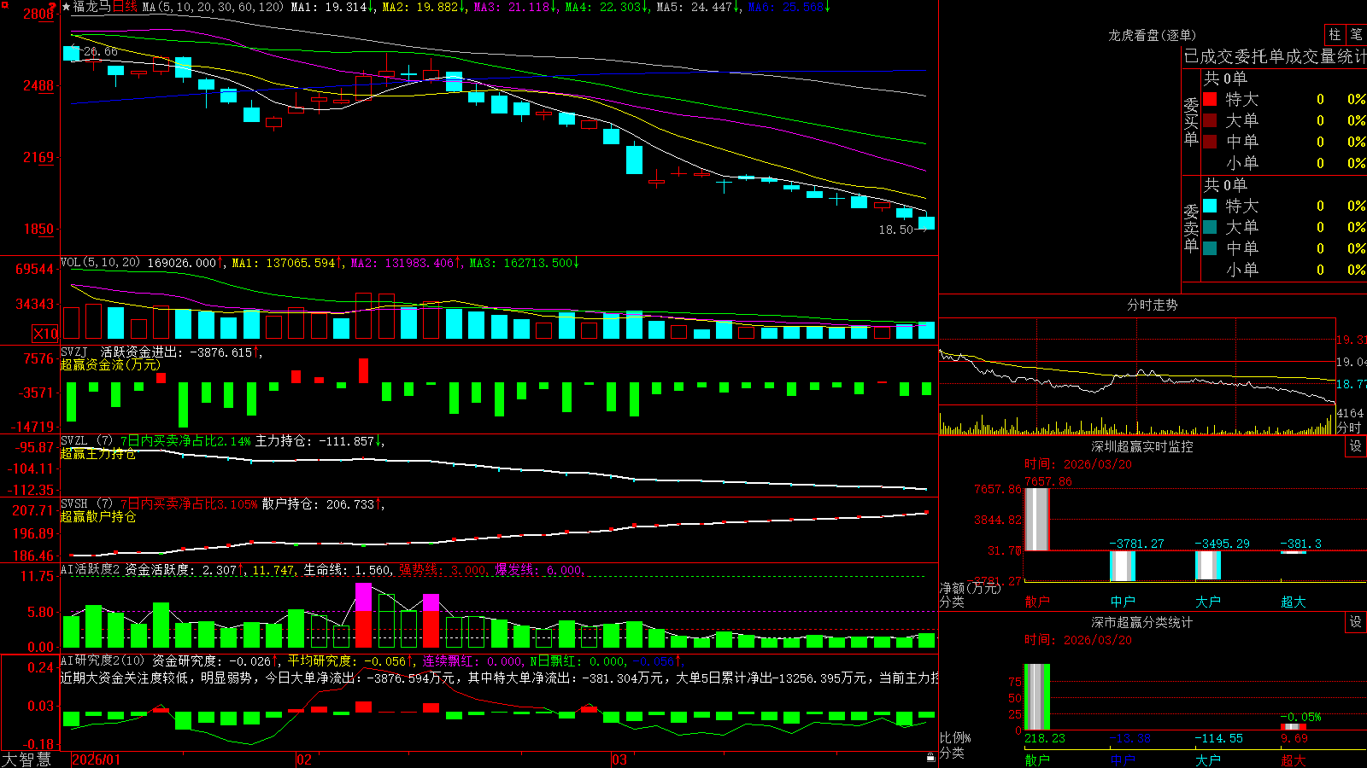Jump to the 02 month timeline marker
1367x768 pixels.
point(304,759)
